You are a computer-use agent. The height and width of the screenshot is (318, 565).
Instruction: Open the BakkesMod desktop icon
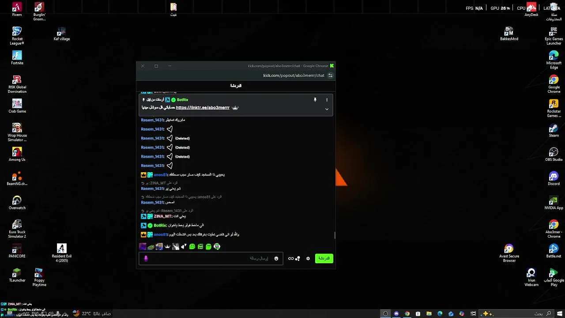[509, 34]
